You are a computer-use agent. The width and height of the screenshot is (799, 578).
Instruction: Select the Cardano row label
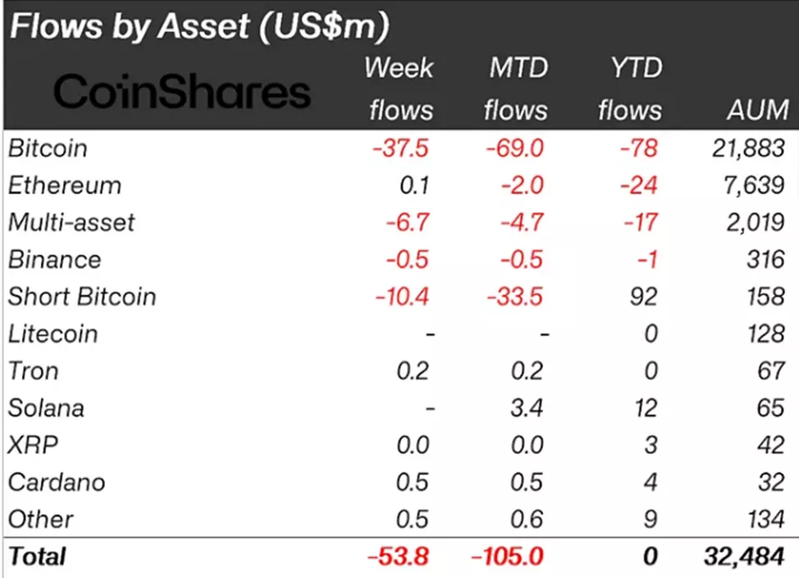tap(57, 482)
